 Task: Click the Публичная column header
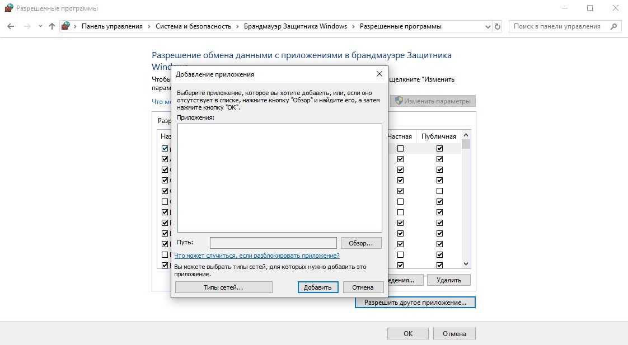[439, 136]
